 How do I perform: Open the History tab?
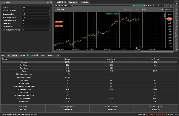[43, 55]
